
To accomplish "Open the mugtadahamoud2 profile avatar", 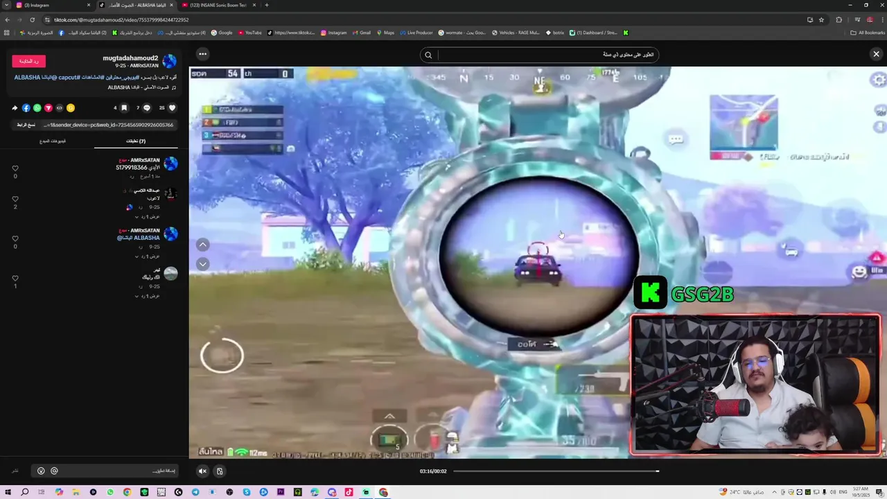I will click(x=170, y=61).
